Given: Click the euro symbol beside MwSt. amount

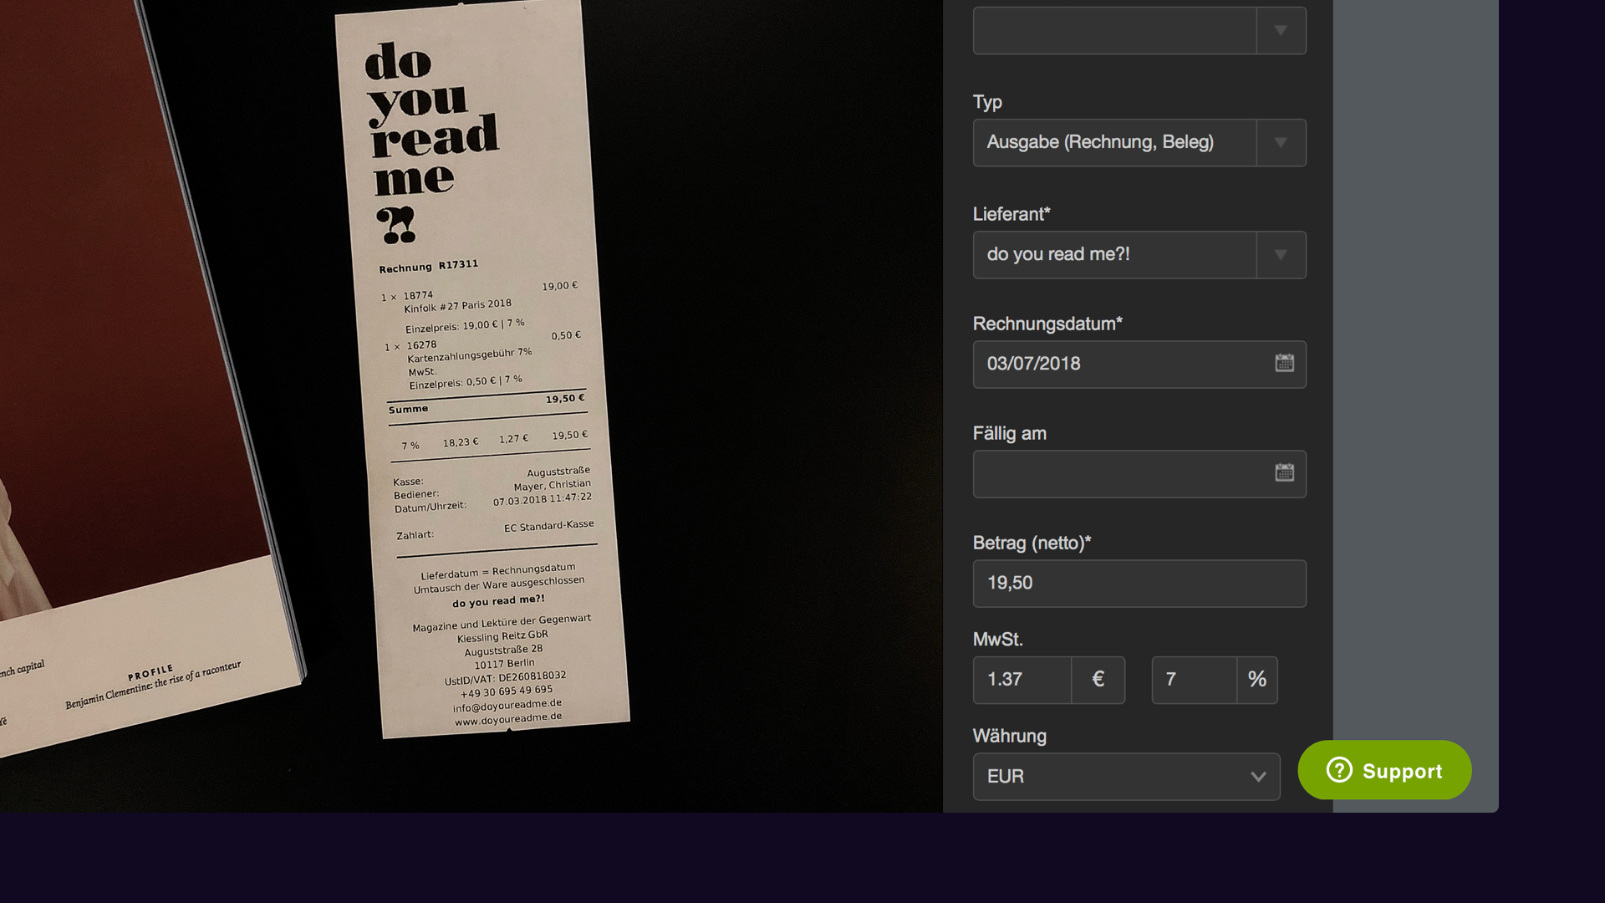Looking at the screenshot, I should coord(1098,680).
